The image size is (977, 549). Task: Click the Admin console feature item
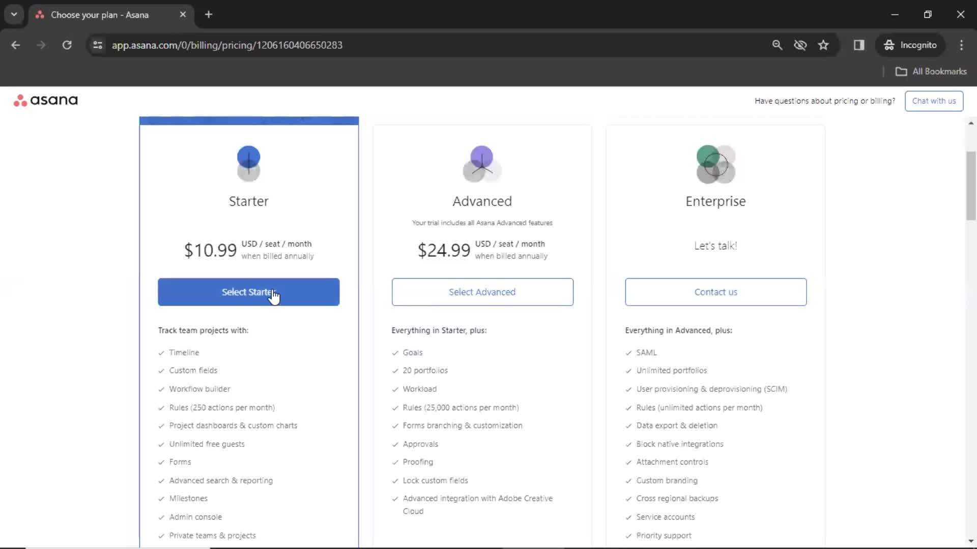(x=195, y=517)
